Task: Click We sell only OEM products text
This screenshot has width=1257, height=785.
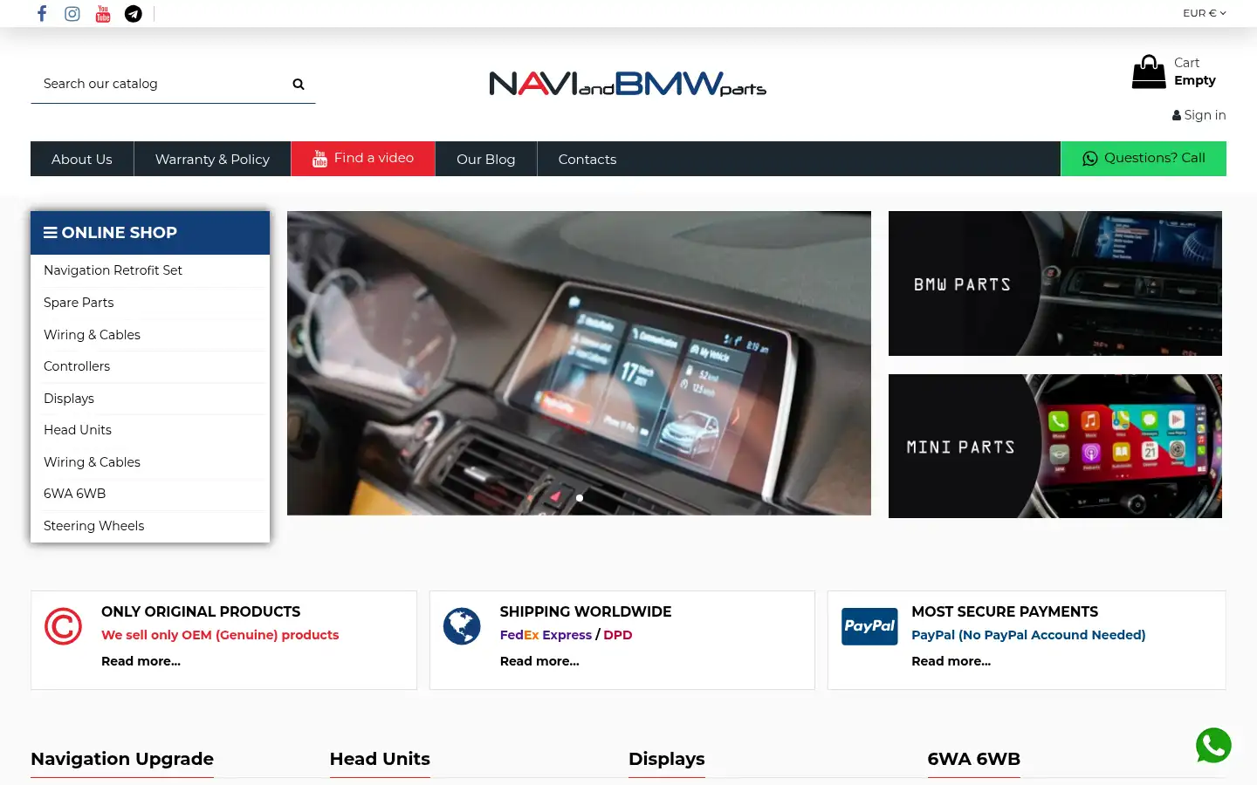Action: (x=220, y=635)
